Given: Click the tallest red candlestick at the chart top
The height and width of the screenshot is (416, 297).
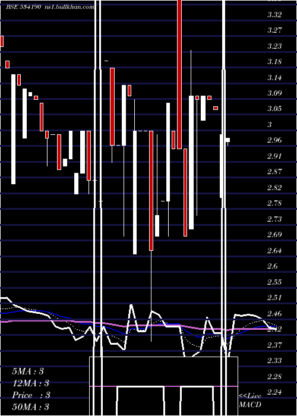Looking at the screenshot, I should (179, 74).
